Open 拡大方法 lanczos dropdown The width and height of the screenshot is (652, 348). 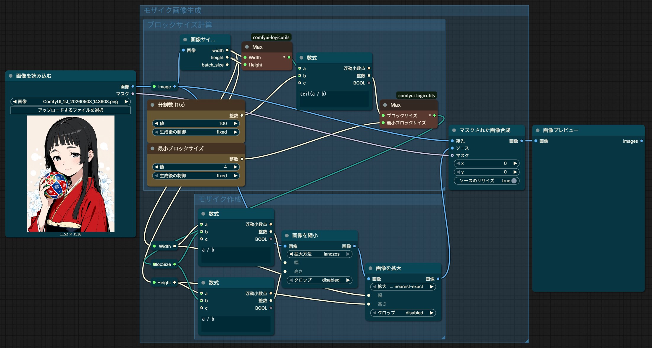319,254
